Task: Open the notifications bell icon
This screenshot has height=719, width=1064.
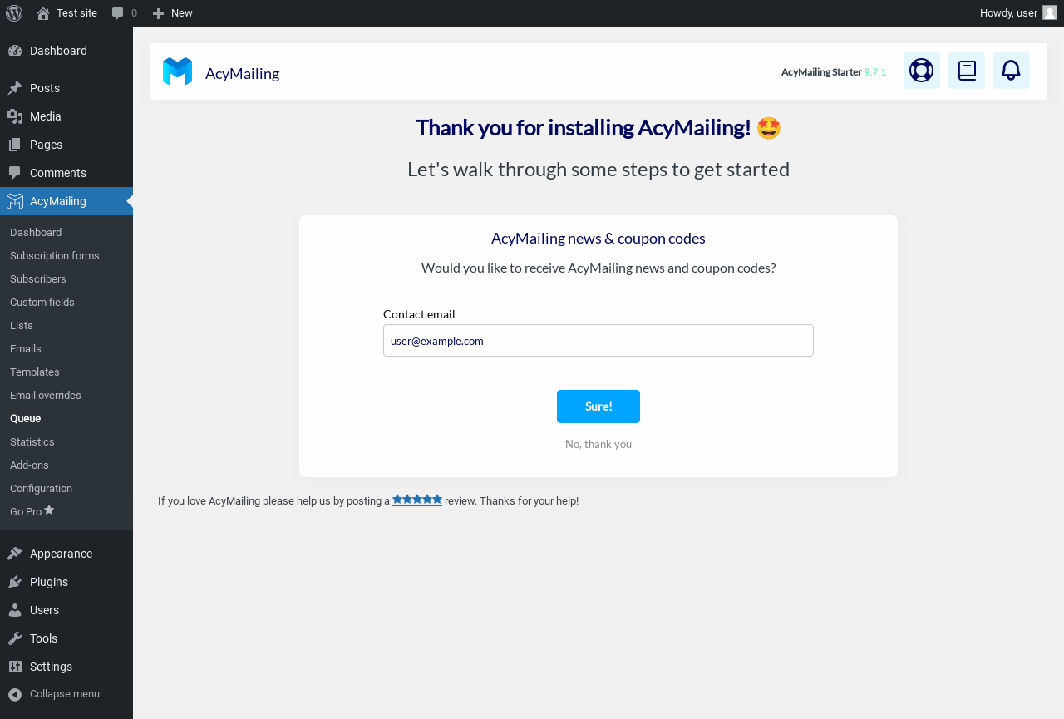Action: (1012, 71)
